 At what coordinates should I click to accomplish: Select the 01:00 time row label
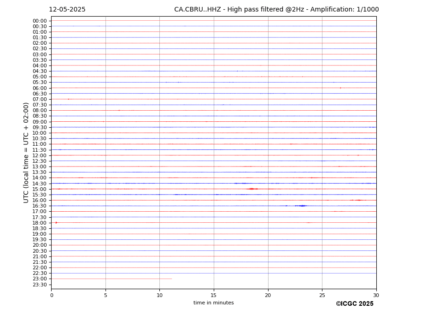coord(40,32)
